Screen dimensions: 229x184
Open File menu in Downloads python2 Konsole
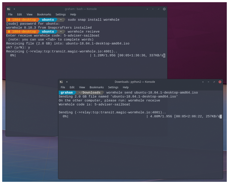click(63, 87)
